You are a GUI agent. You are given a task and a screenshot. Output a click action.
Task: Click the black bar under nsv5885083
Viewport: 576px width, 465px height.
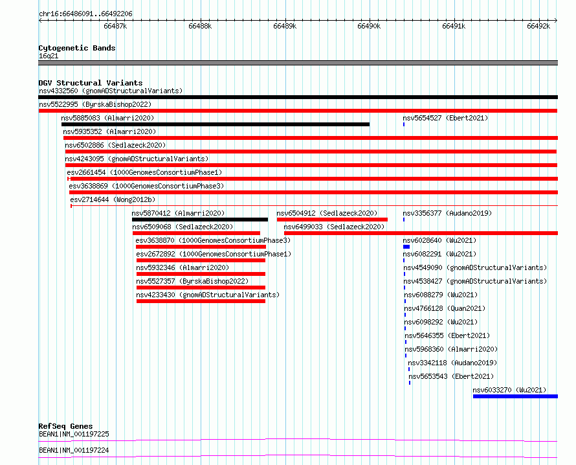[x=216, y=124]
